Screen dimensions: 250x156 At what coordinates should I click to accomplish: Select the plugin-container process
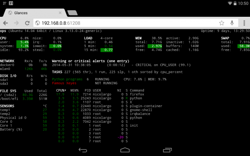[x=146, y=106]
